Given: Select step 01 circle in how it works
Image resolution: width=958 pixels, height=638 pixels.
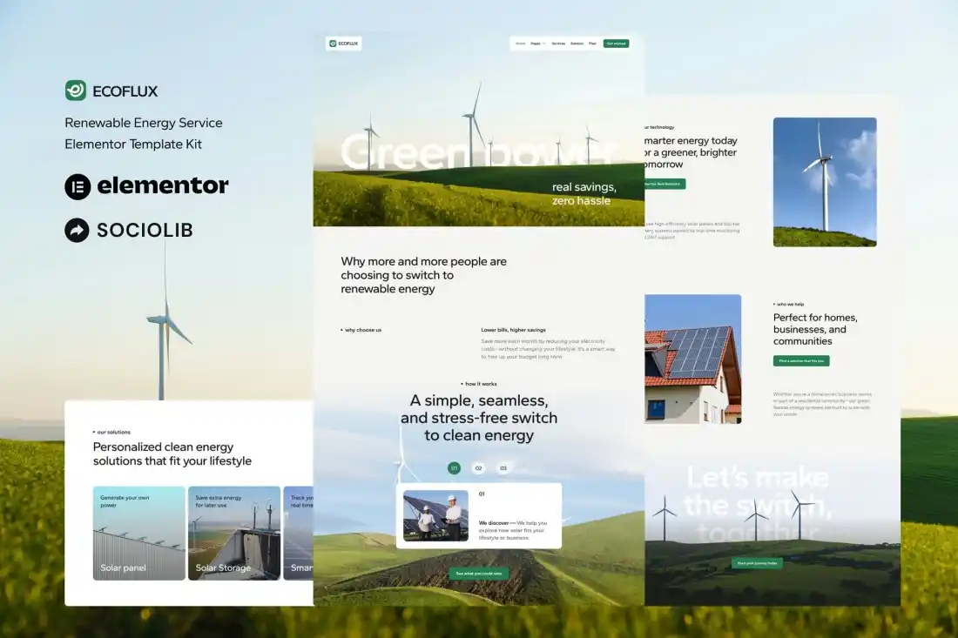Looking at the screenshot, I should 454,468.
